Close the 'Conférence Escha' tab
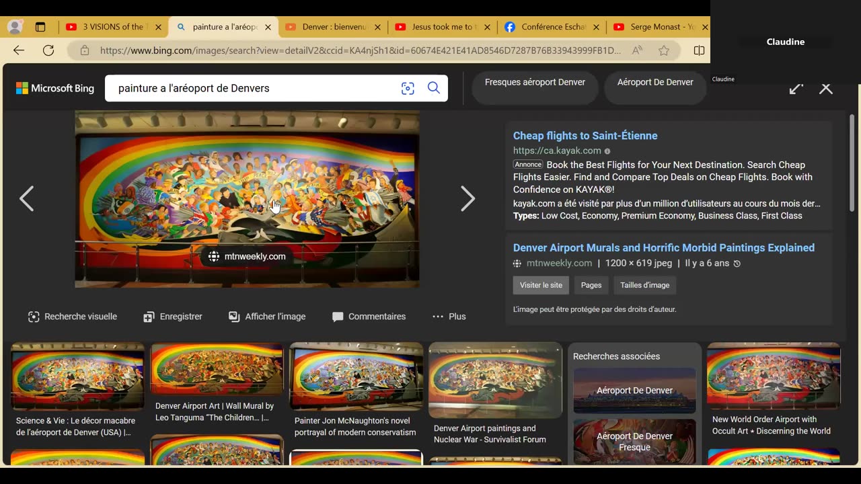This screenshot has width=861, height=484. [x=596, y=27]
